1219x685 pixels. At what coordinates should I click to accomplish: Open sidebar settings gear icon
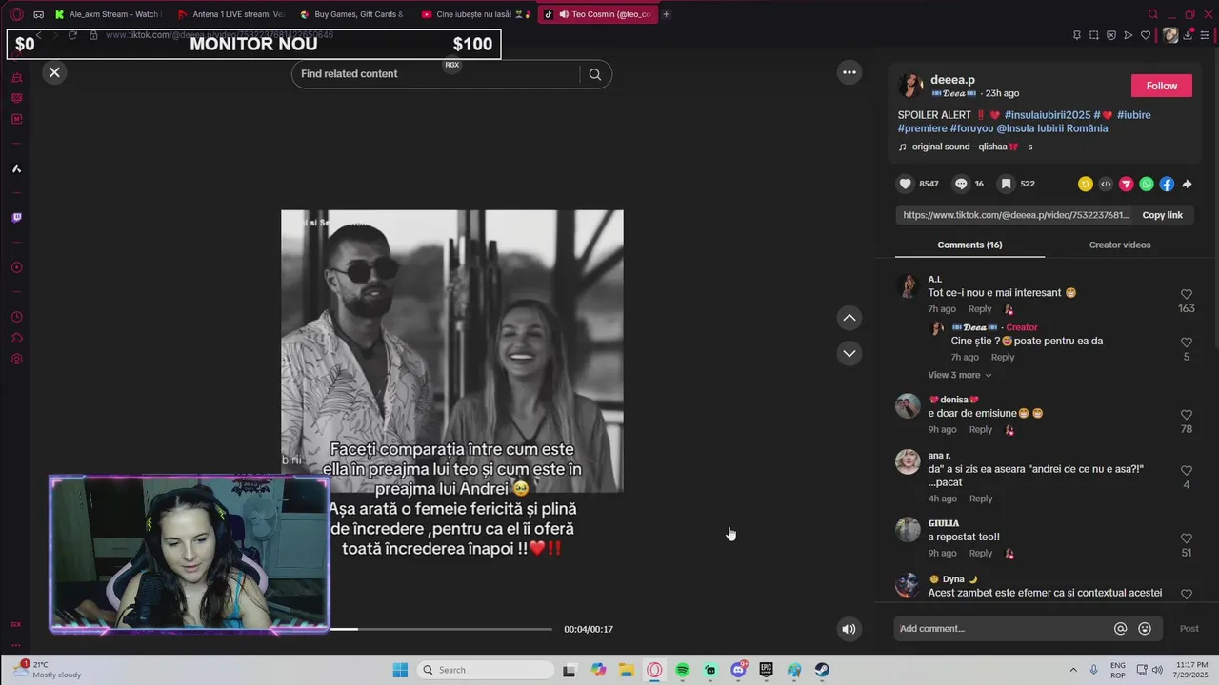(16, 359)
